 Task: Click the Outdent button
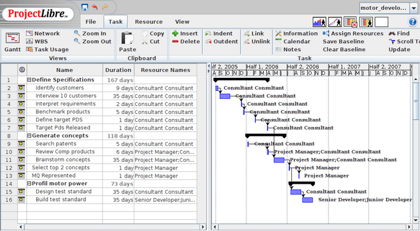[222, 42]
